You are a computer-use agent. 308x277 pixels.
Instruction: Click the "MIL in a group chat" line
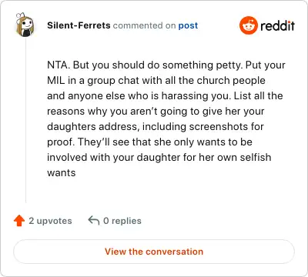(156, 81)
